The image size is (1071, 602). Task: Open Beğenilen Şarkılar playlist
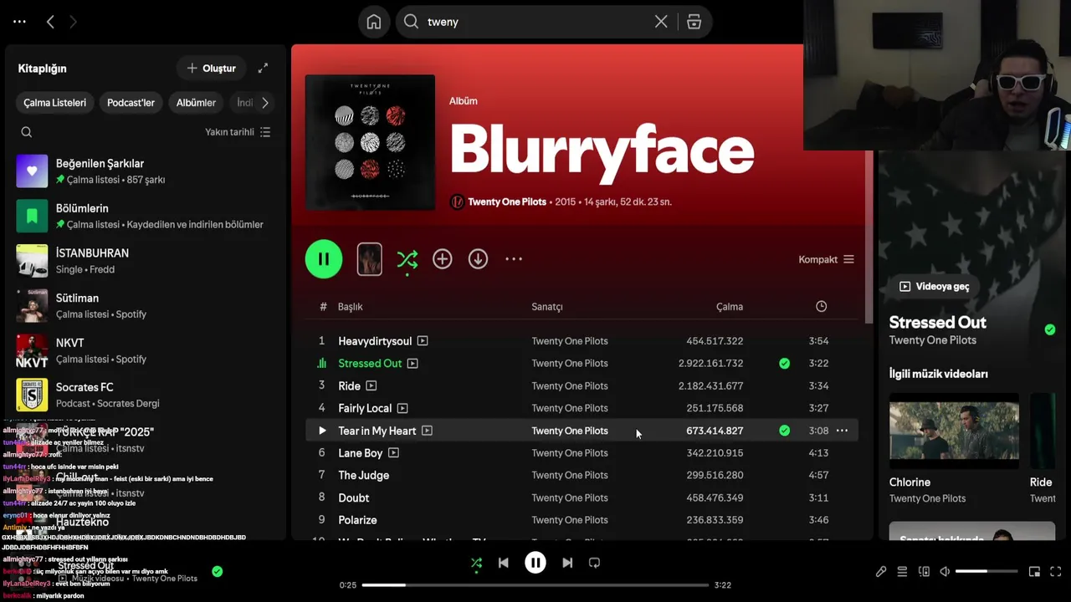point(144,171)
